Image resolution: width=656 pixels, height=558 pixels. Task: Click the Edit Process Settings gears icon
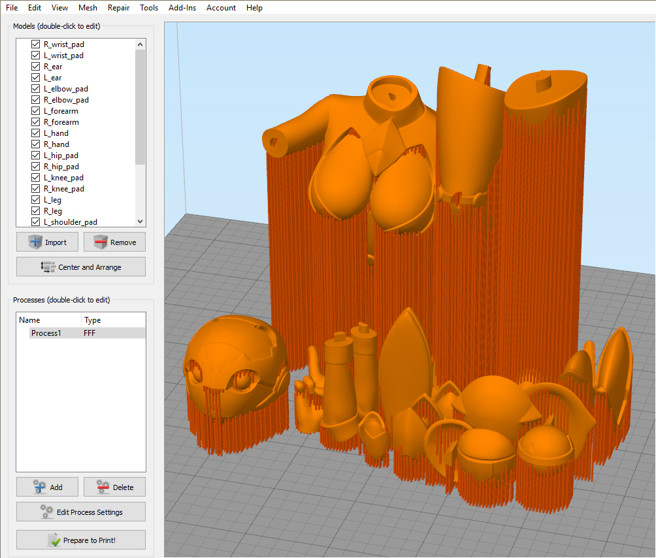(x=47, y=512)
